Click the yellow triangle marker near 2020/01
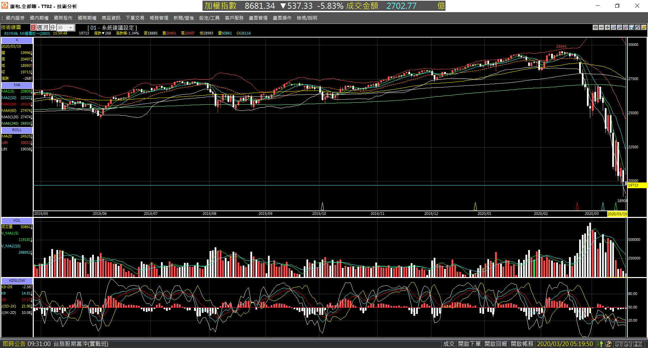648x348 pixels. pos(475,206)
